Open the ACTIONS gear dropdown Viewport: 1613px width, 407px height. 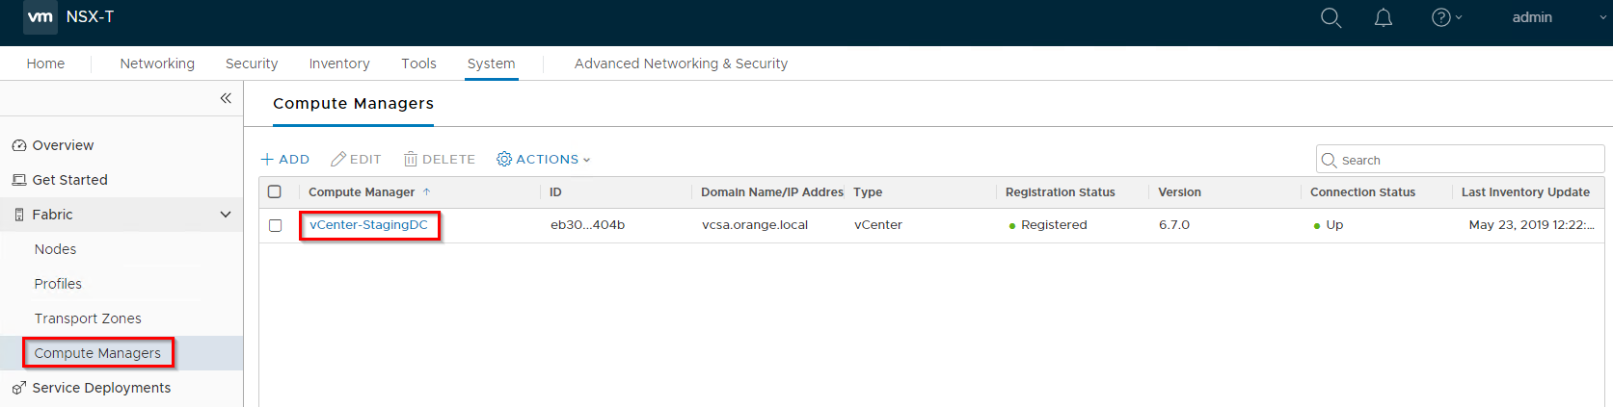click(543, 160)
